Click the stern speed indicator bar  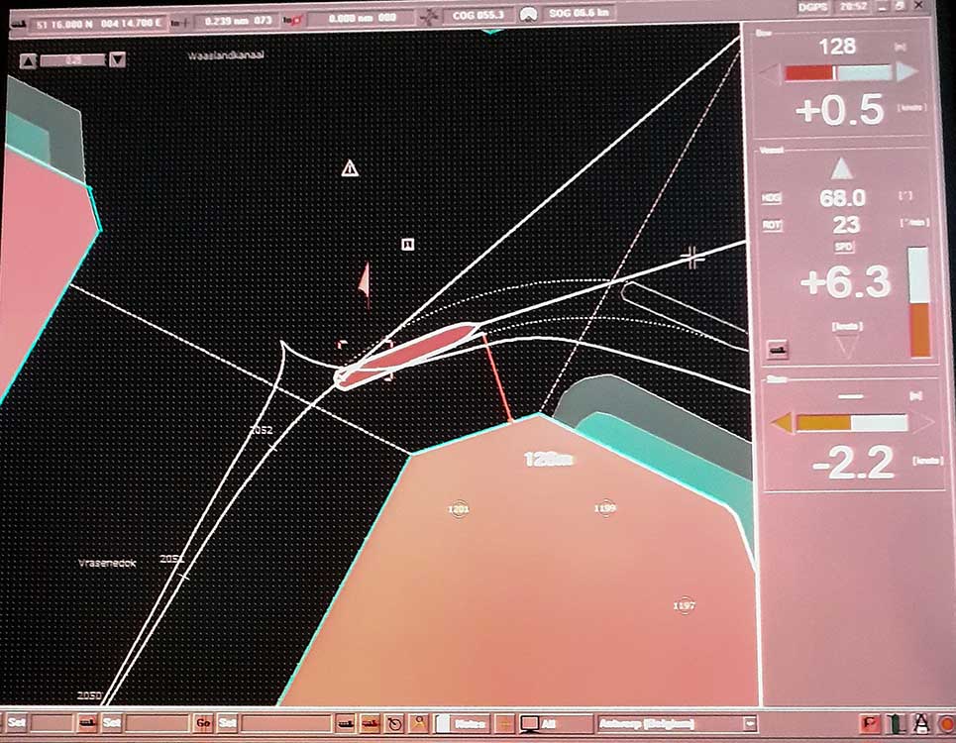click(852, 423)
